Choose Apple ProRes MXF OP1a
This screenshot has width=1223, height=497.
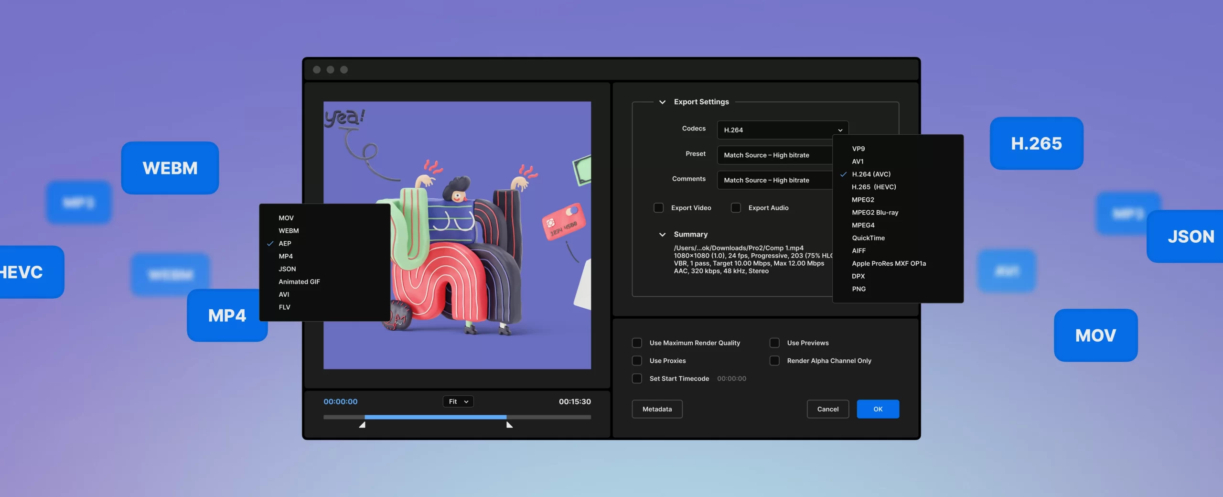tap(889, 263)
